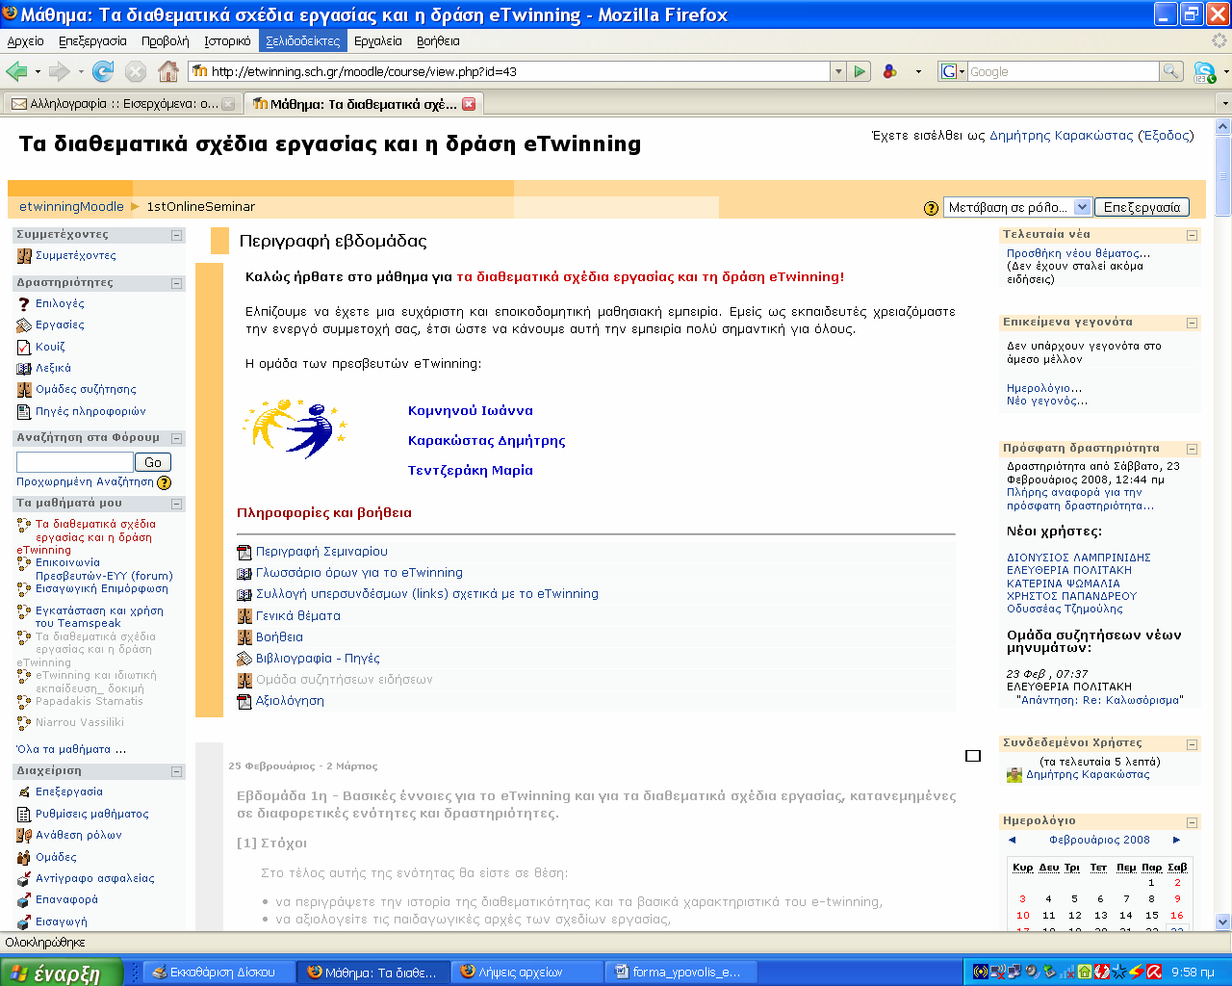Image resolution: width=1232 pixels, height=986 pixels.
Task: Go to previous month in calendar
Action: (1012, 840)
